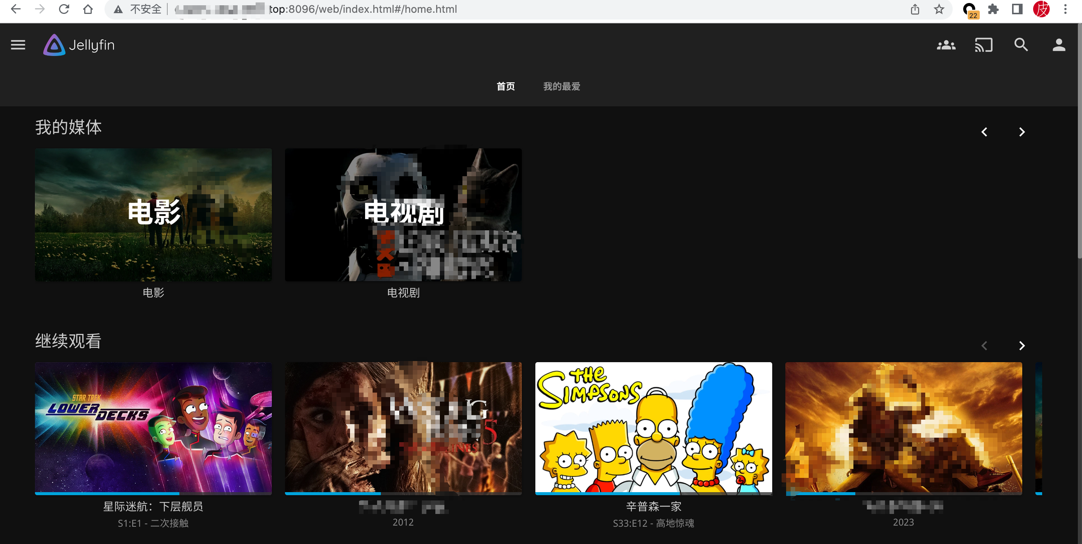
Task: Switch to the 首页 tab
Action: coord(505,86)
